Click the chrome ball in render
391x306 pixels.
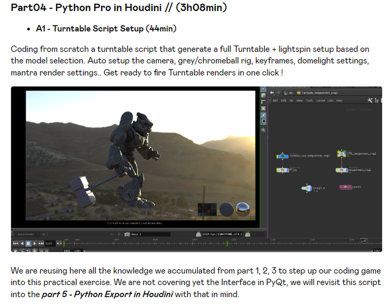(242, 209)
